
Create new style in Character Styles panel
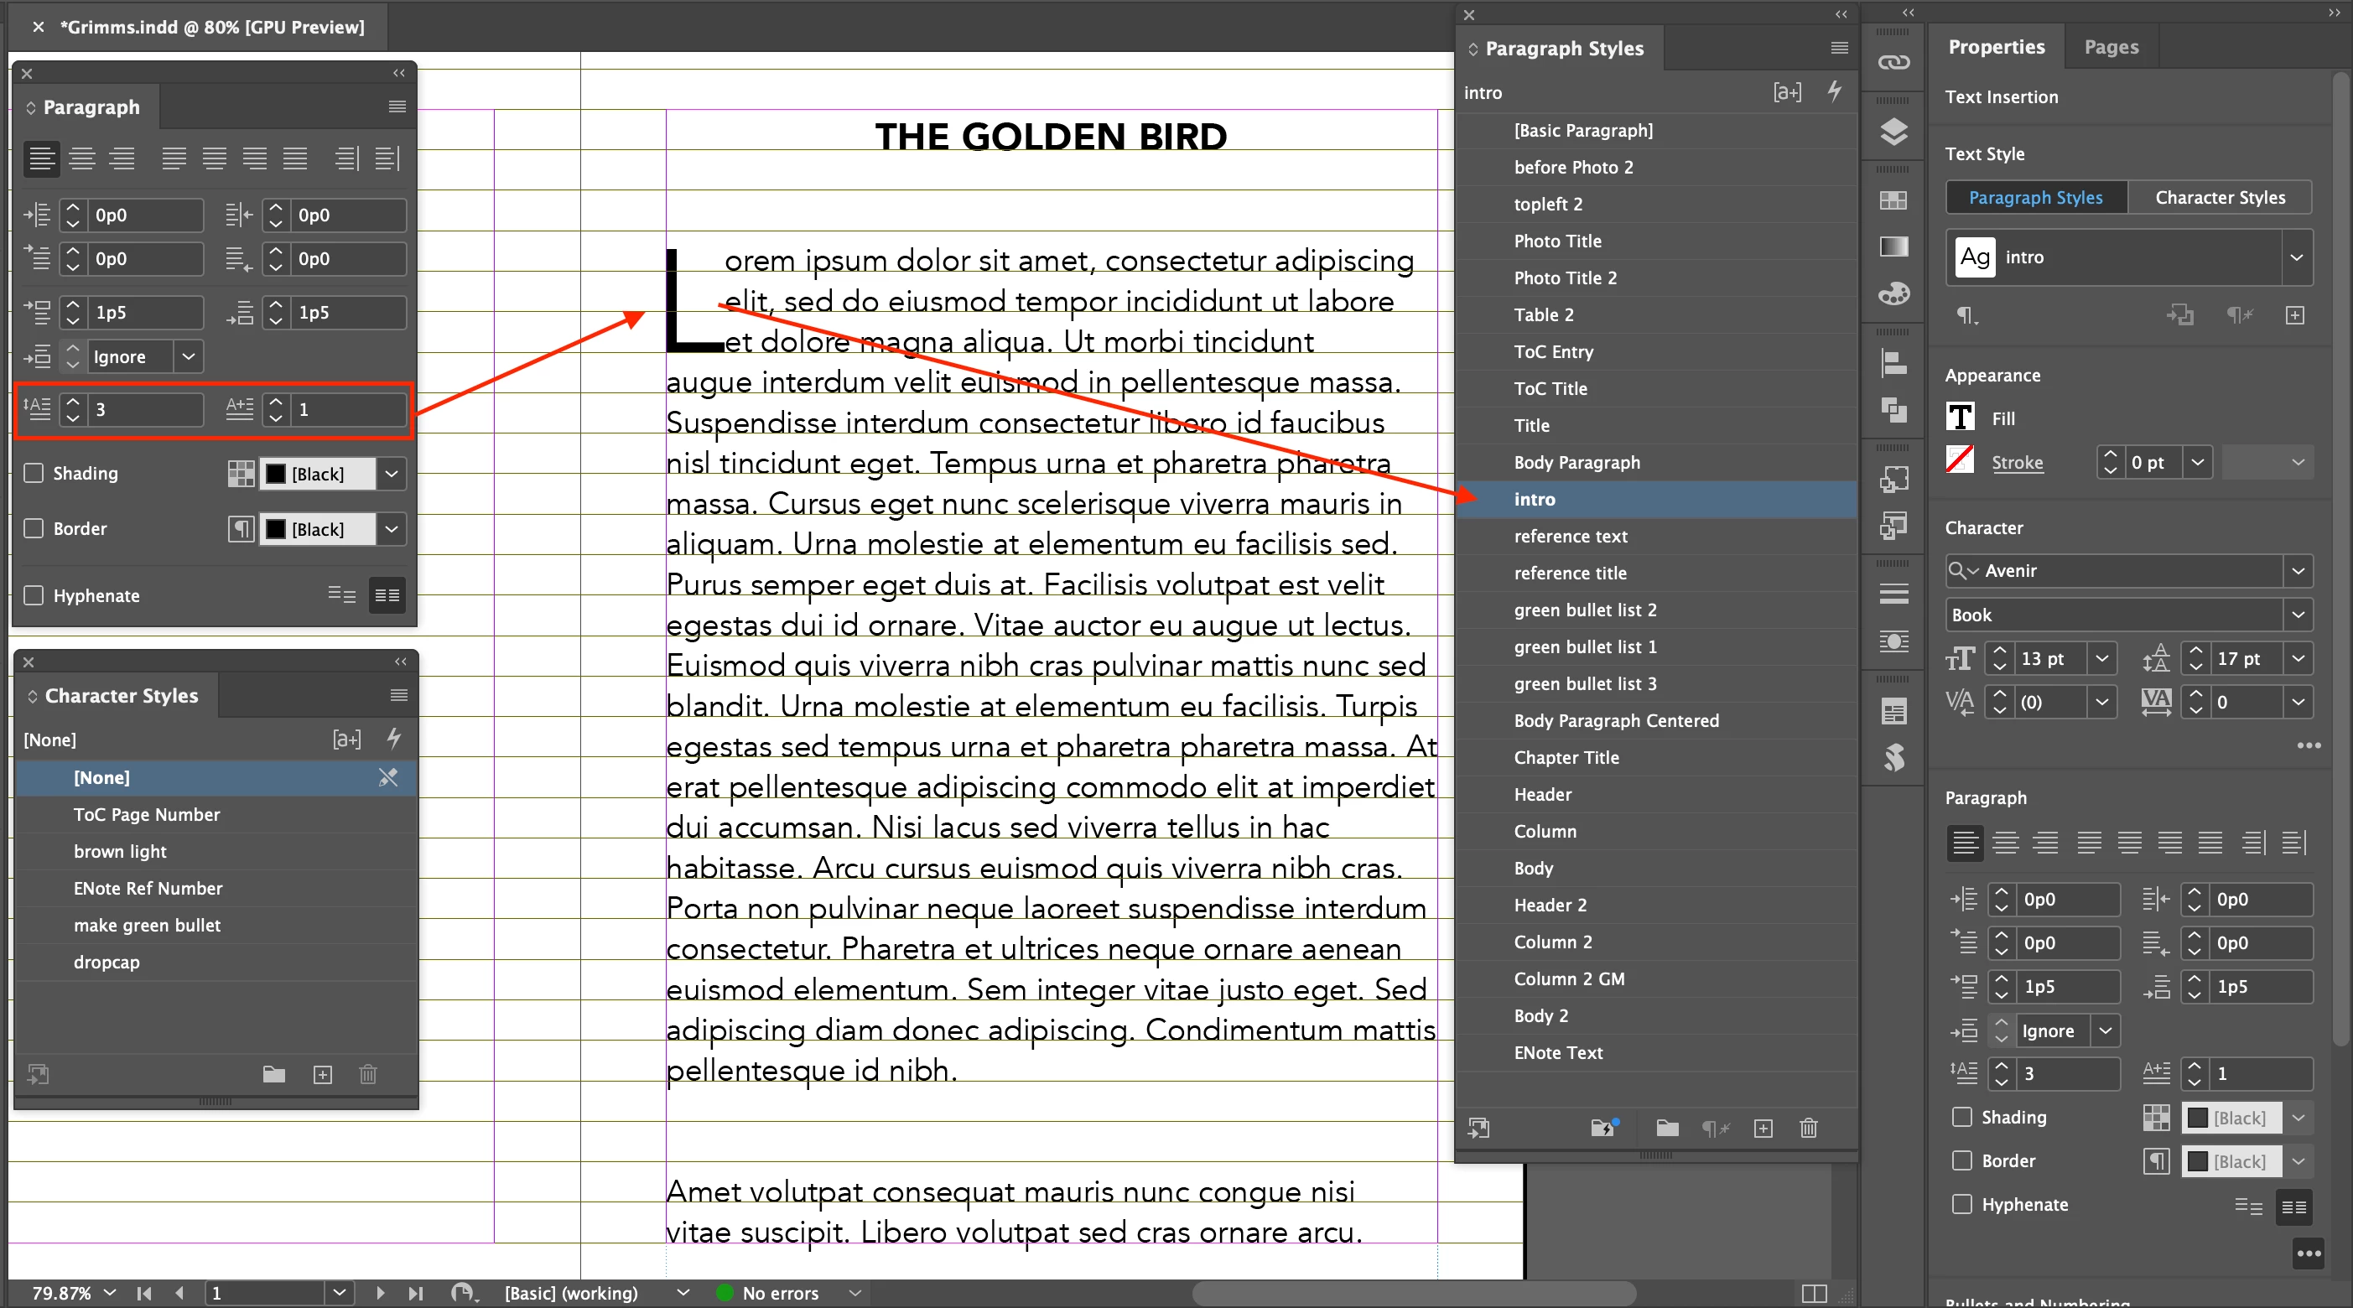[x=323, y=1074]
